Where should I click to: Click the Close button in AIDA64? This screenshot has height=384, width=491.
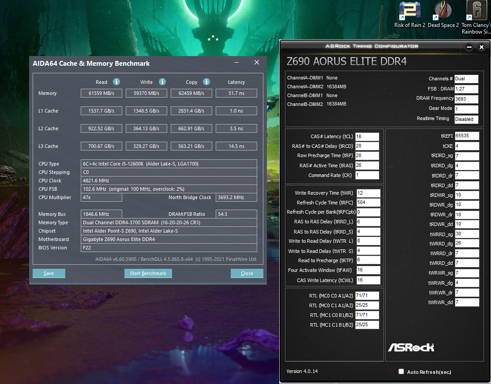coord(247,273)
